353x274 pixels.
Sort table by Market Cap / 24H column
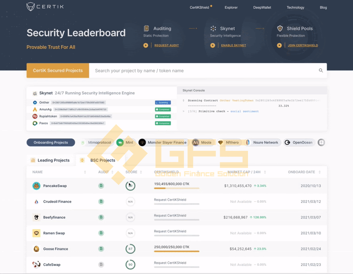coord(265,172)
